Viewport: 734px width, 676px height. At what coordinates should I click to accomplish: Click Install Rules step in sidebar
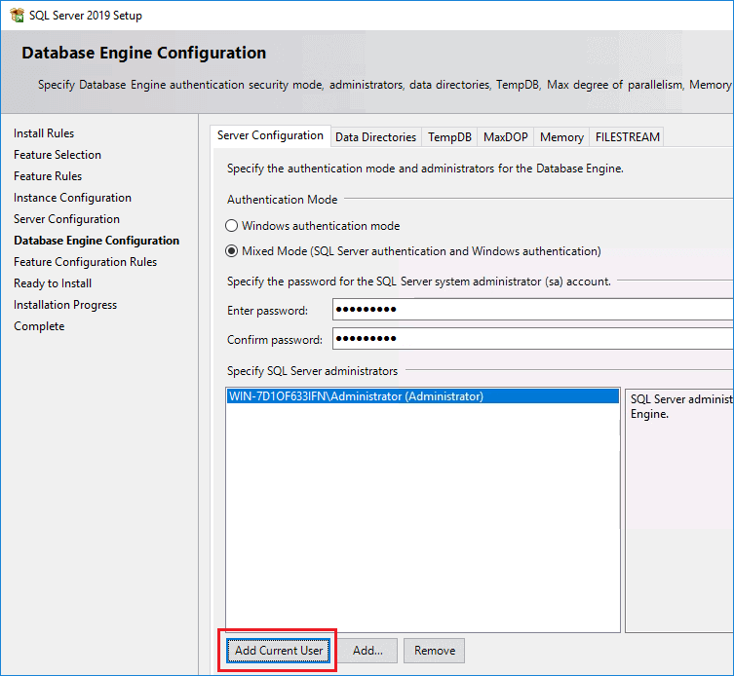(x=44, y=133)
